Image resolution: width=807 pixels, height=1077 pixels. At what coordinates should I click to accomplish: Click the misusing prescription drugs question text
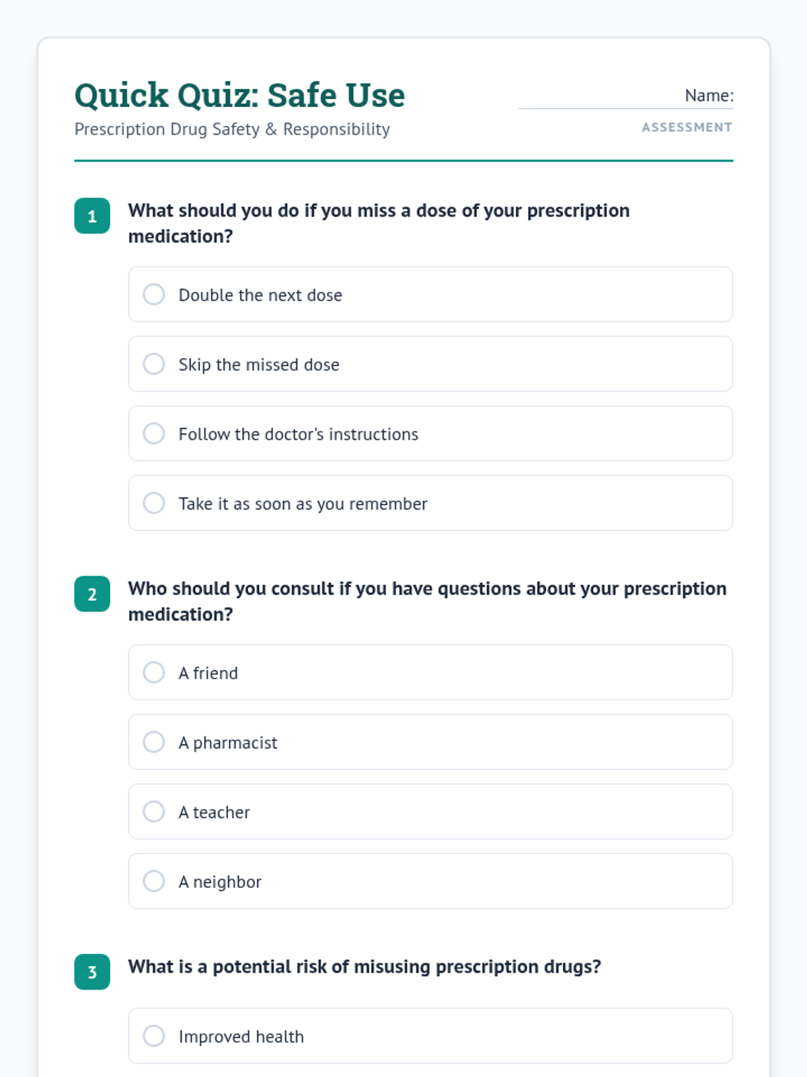pyautogui.click(x=364, y=967)
